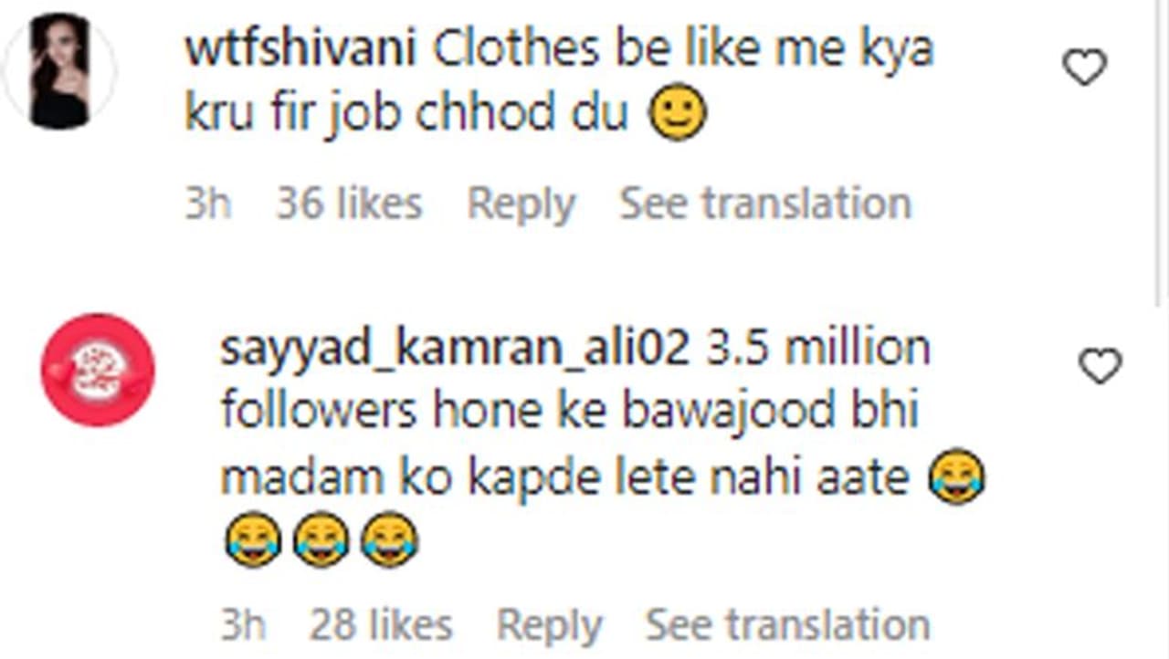Click the smiley emoji after 'chhod du'
This screenshot has width=1169, height=659.
coord(678,114)
